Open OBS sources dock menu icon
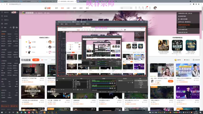The height and width of the screenshot is (114, 203). point(90,79)
